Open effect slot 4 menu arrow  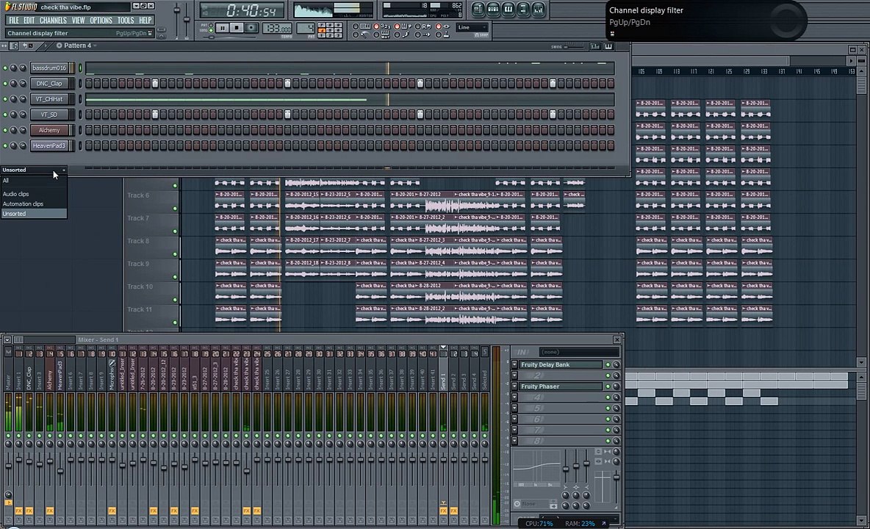(x=514, y=397)
